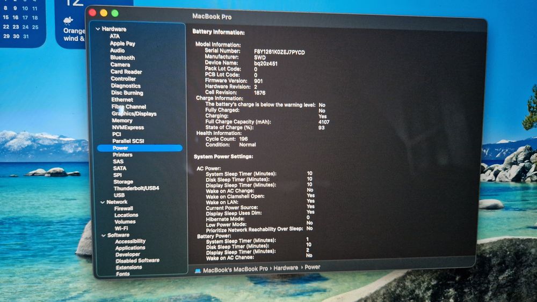Click the Full Charge Capacity value 4107
Image resolution: width=537 pixels, height=302 pixels.
[x=324, y=122]
